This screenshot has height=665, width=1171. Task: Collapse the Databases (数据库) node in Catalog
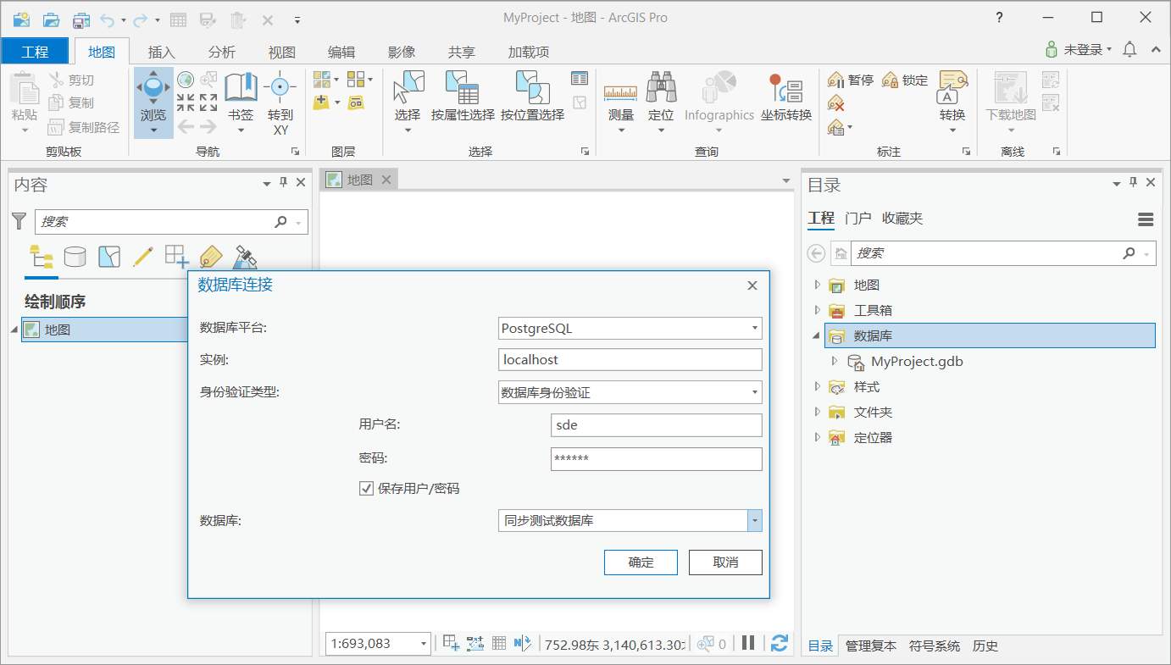coord(817,336)
